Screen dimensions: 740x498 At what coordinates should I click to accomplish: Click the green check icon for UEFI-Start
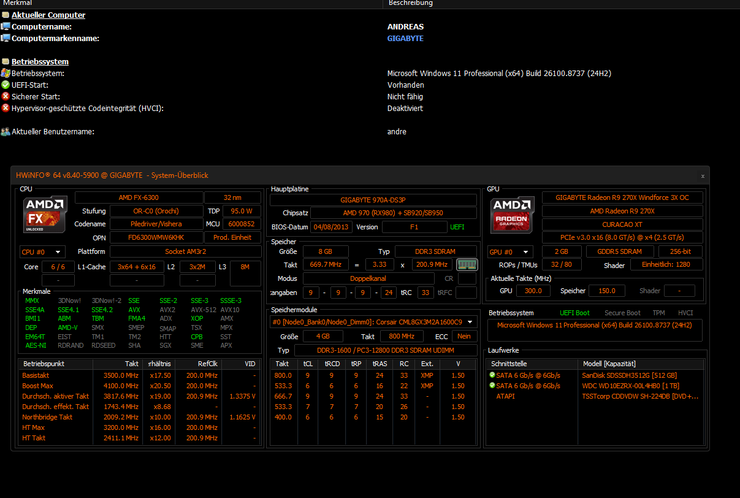[x=5, y=85]
